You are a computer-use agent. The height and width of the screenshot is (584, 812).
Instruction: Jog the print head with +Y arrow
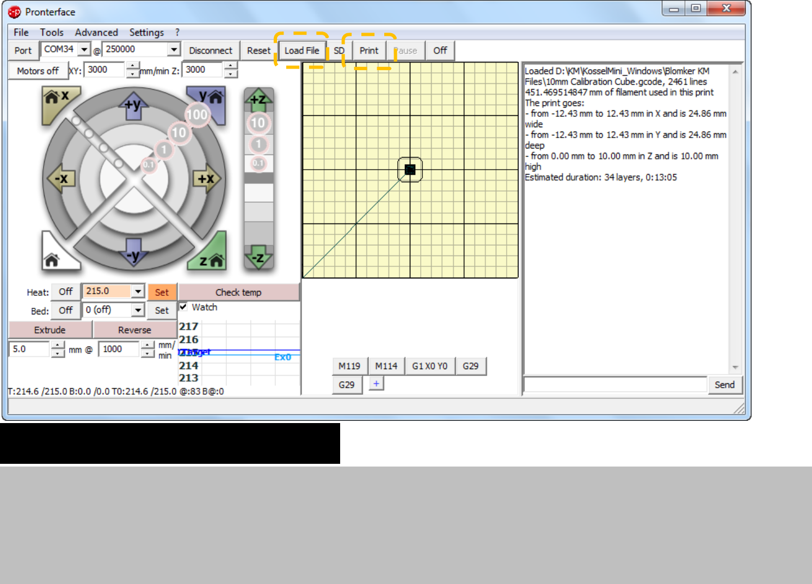click(x=133, y=105)
